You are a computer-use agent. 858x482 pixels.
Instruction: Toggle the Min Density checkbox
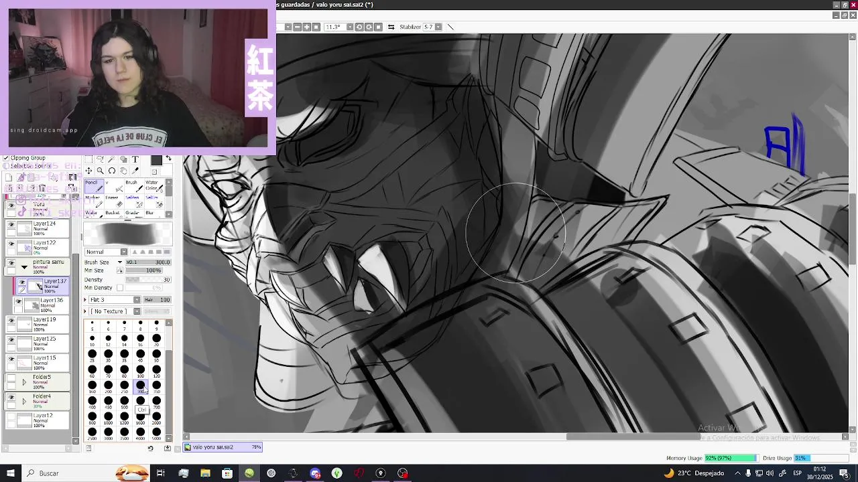pyautogui.click(x=120, y=288)
